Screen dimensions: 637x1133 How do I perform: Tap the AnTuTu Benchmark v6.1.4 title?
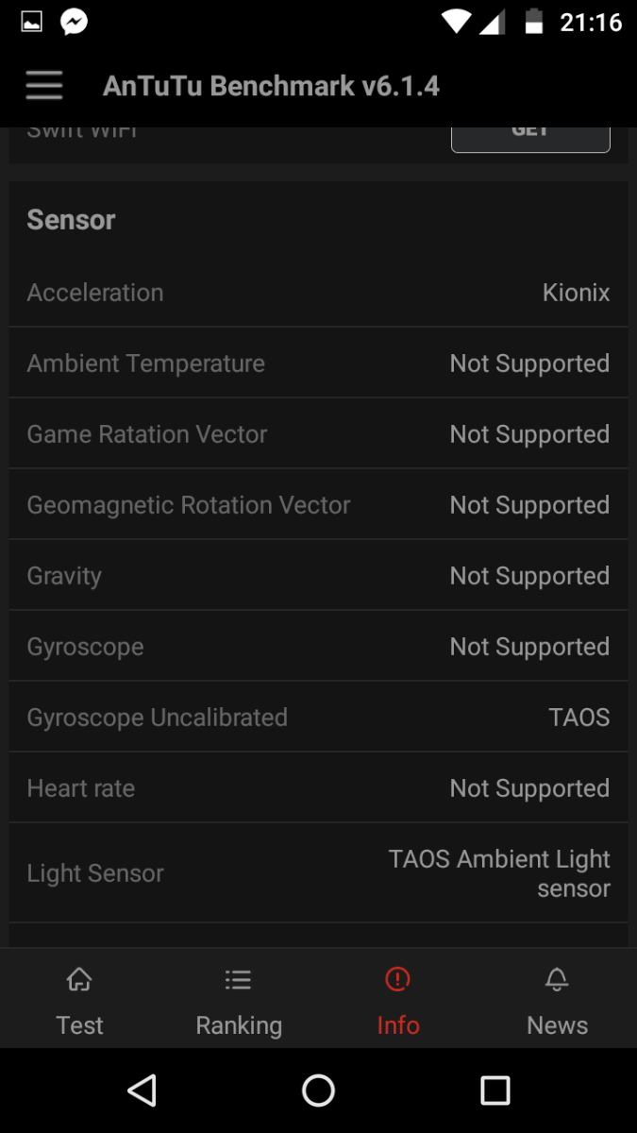pos(271,86)
